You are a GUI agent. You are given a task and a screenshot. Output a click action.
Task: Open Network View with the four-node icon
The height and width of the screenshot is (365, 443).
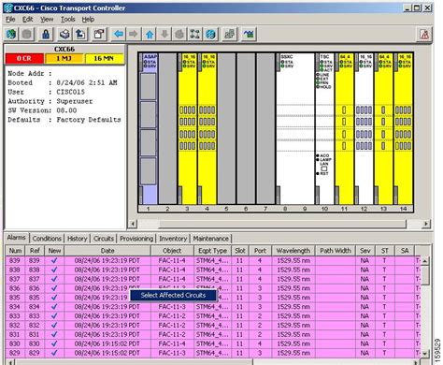(x=195, y=34)
